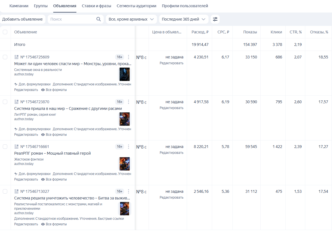332x237 pixels.
Task: Select checkbox for ad 17546716661
Action: point(5,147)
